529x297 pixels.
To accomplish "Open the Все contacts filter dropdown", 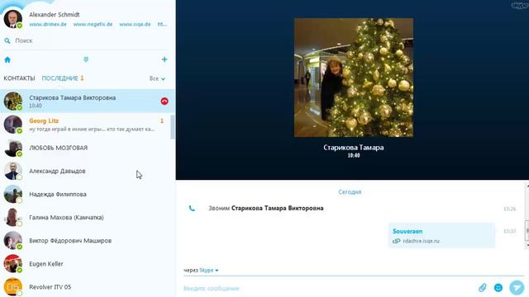I will [x=157, y=78].
